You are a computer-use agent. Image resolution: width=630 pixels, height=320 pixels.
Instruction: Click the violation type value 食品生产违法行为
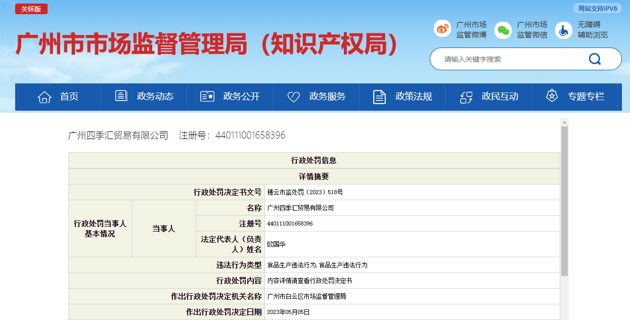click(x=317, y=265)
